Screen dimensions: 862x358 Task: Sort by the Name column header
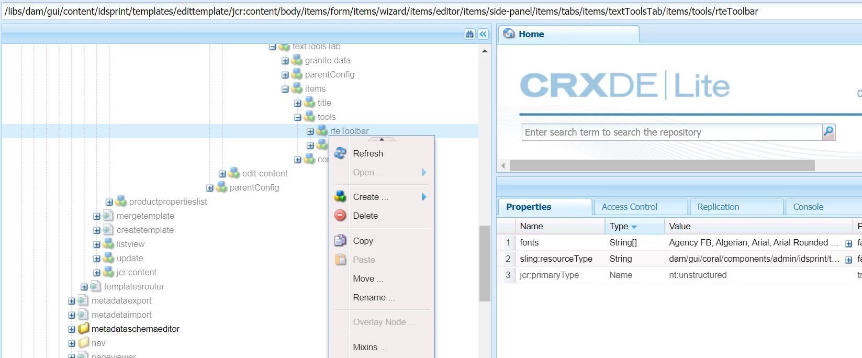point(560,226)
